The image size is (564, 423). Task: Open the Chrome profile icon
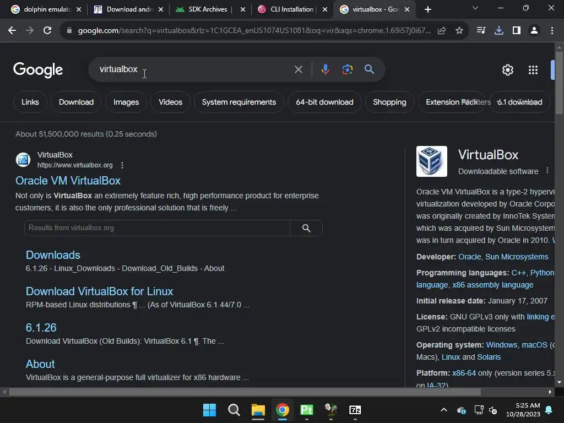pos(534,31)
